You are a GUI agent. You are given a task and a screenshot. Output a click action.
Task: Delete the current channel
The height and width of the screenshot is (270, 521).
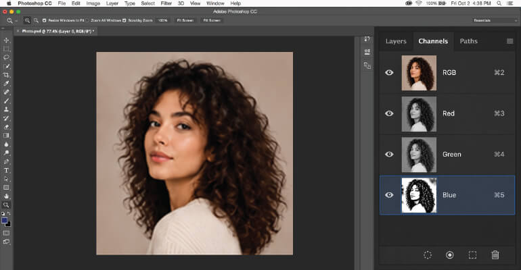[495, 254]
